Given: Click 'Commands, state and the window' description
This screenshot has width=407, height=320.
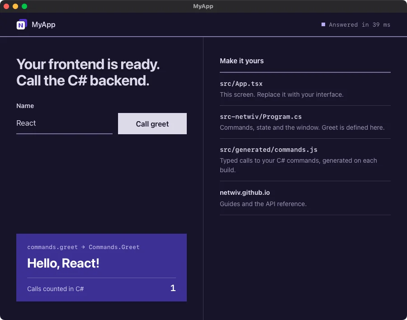Looking at the screenshot, I should tap(302, 127).
